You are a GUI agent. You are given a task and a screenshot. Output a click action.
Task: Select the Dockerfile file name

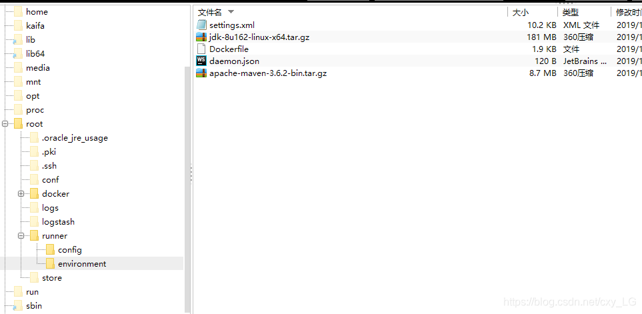(x=229, y=49)
